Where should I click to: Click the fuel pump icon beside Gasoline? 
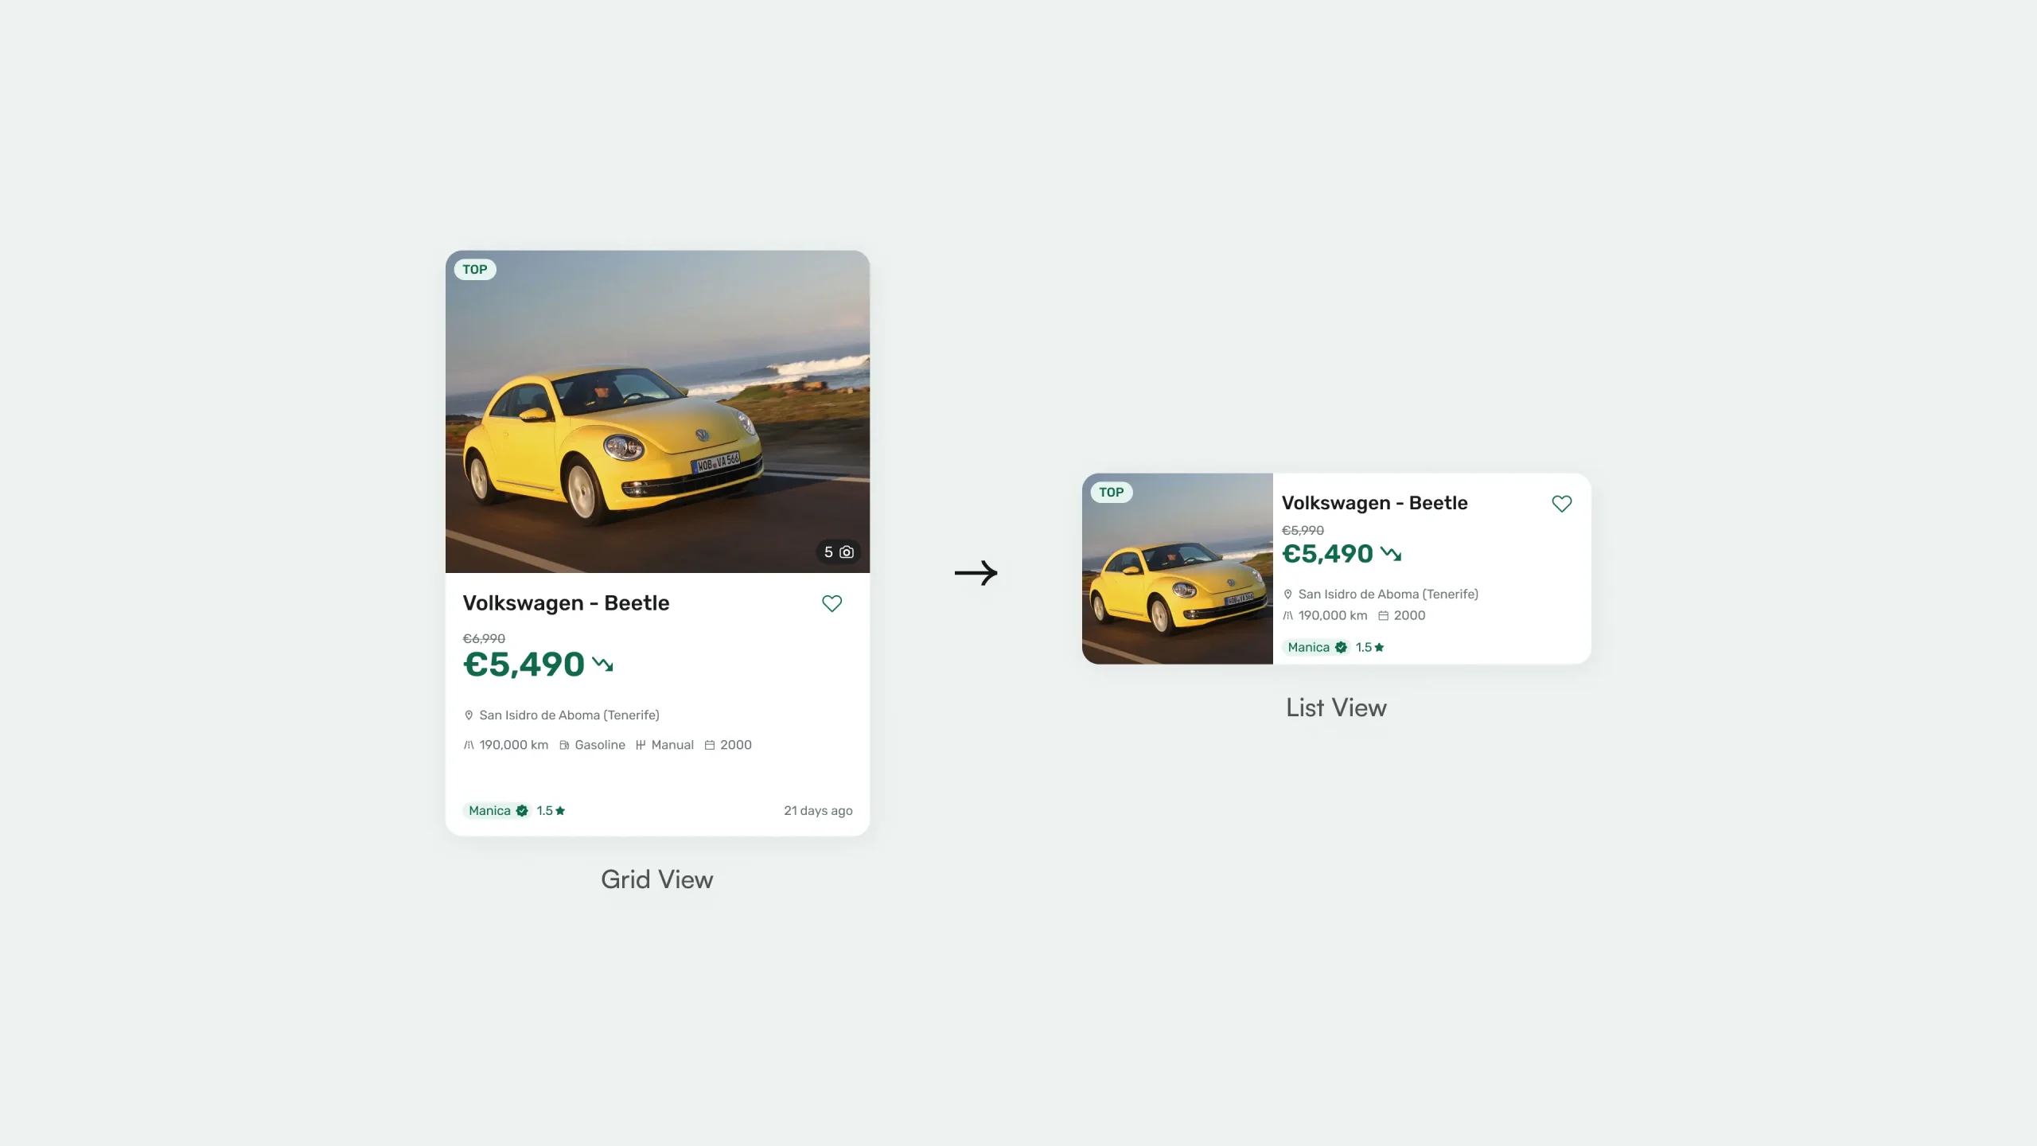(564, 746)
